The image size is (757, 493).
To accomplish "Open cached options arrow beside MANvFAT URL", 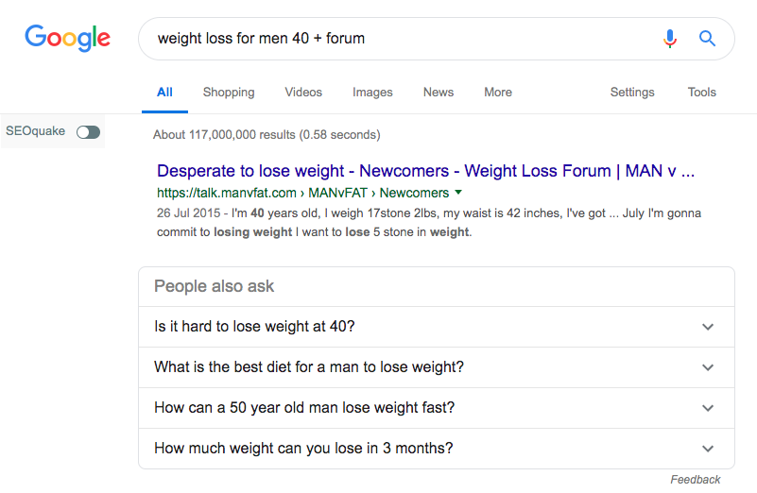I will (458, 193).
